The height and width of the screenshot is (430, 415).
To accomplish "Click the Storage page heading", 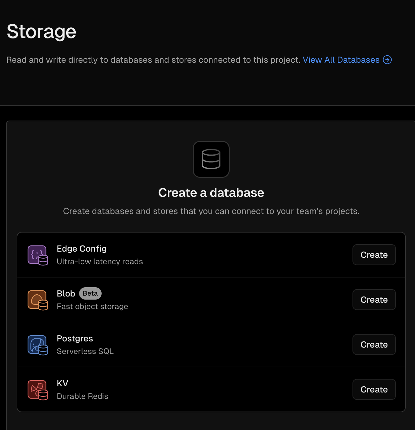I will [42, 32].
